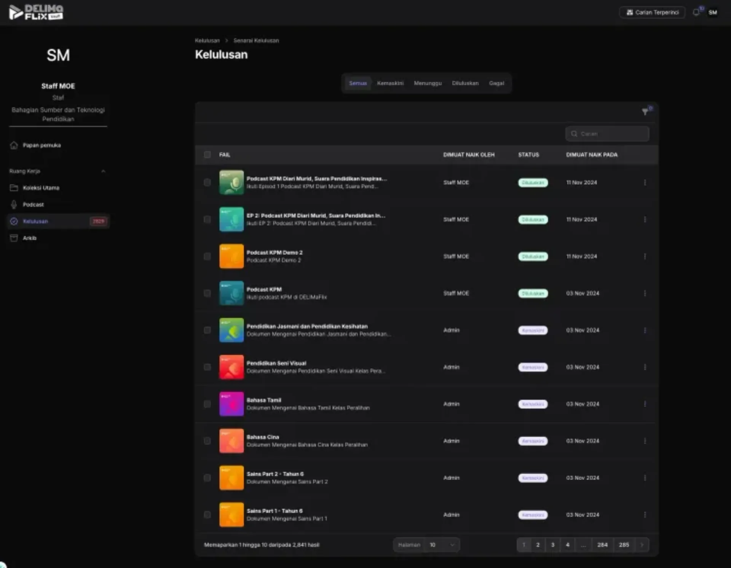Screen dimensions: 731x568
Task: Switch to the Gagal tab
Action: click(496, 83)
